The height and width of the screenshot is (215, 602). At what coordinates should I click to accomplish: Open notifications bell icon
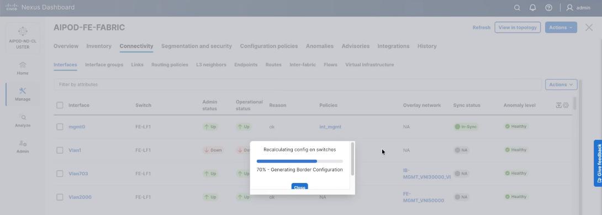pyautogui.click(x=533, y=8)
